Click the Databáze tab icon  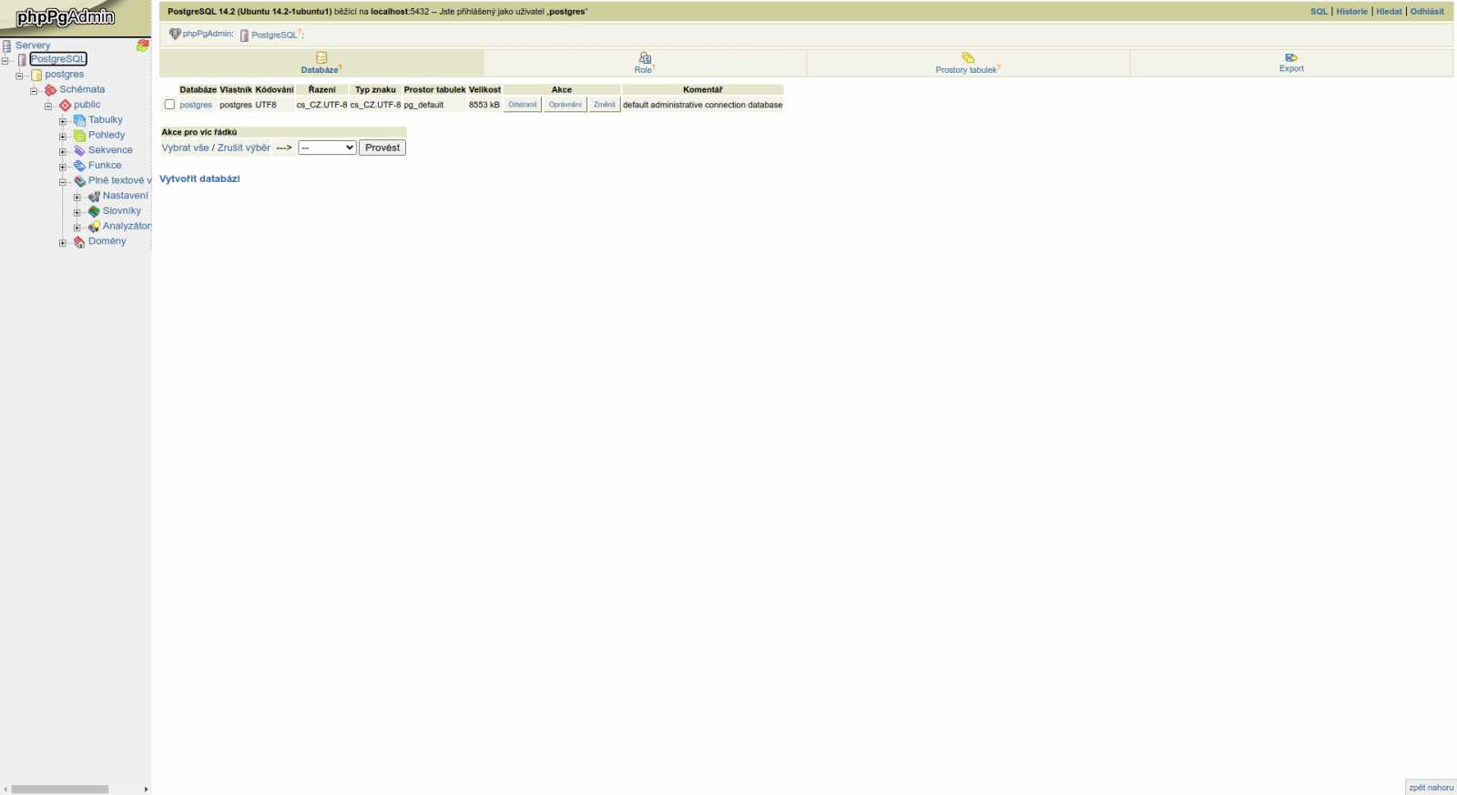click(x=321, y=57)
